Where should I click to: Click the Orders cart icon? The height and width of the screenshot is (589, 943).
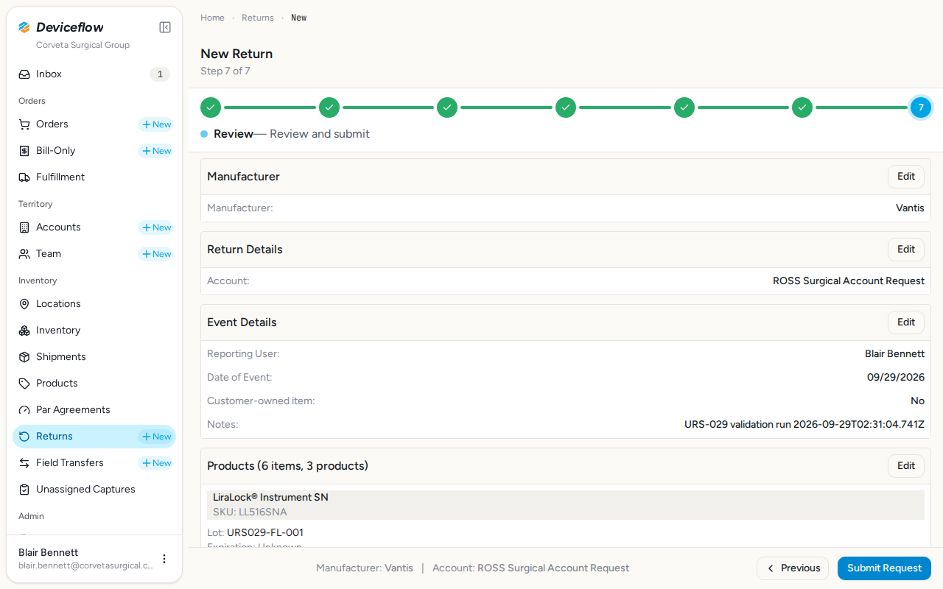tap(24, 124)
